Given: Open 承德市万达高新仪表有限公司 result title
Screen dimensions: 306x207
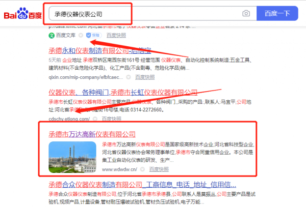Looking at the screenshot, I should (92, 134).
